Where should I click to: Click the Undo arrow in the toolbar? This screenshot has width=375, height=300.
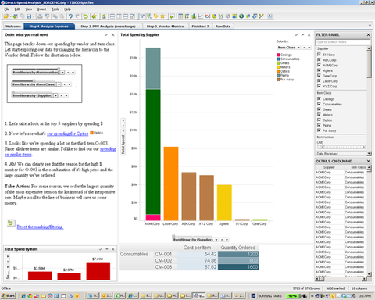click(70, 16)
